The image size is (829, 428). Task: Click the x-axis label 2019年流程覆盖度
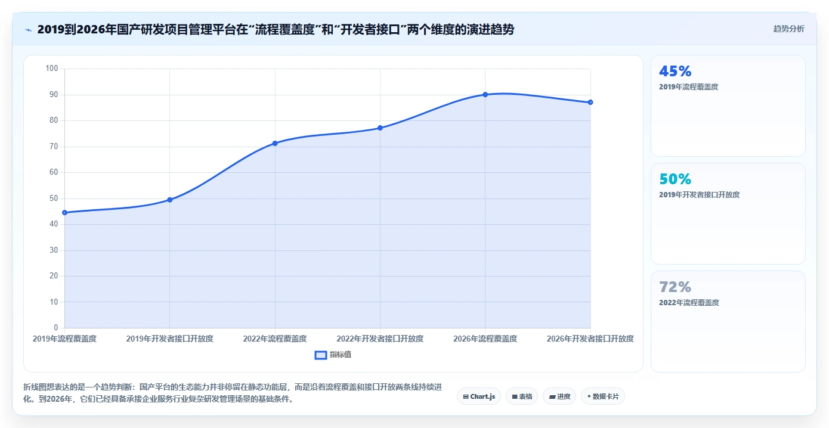pos(64,339)
